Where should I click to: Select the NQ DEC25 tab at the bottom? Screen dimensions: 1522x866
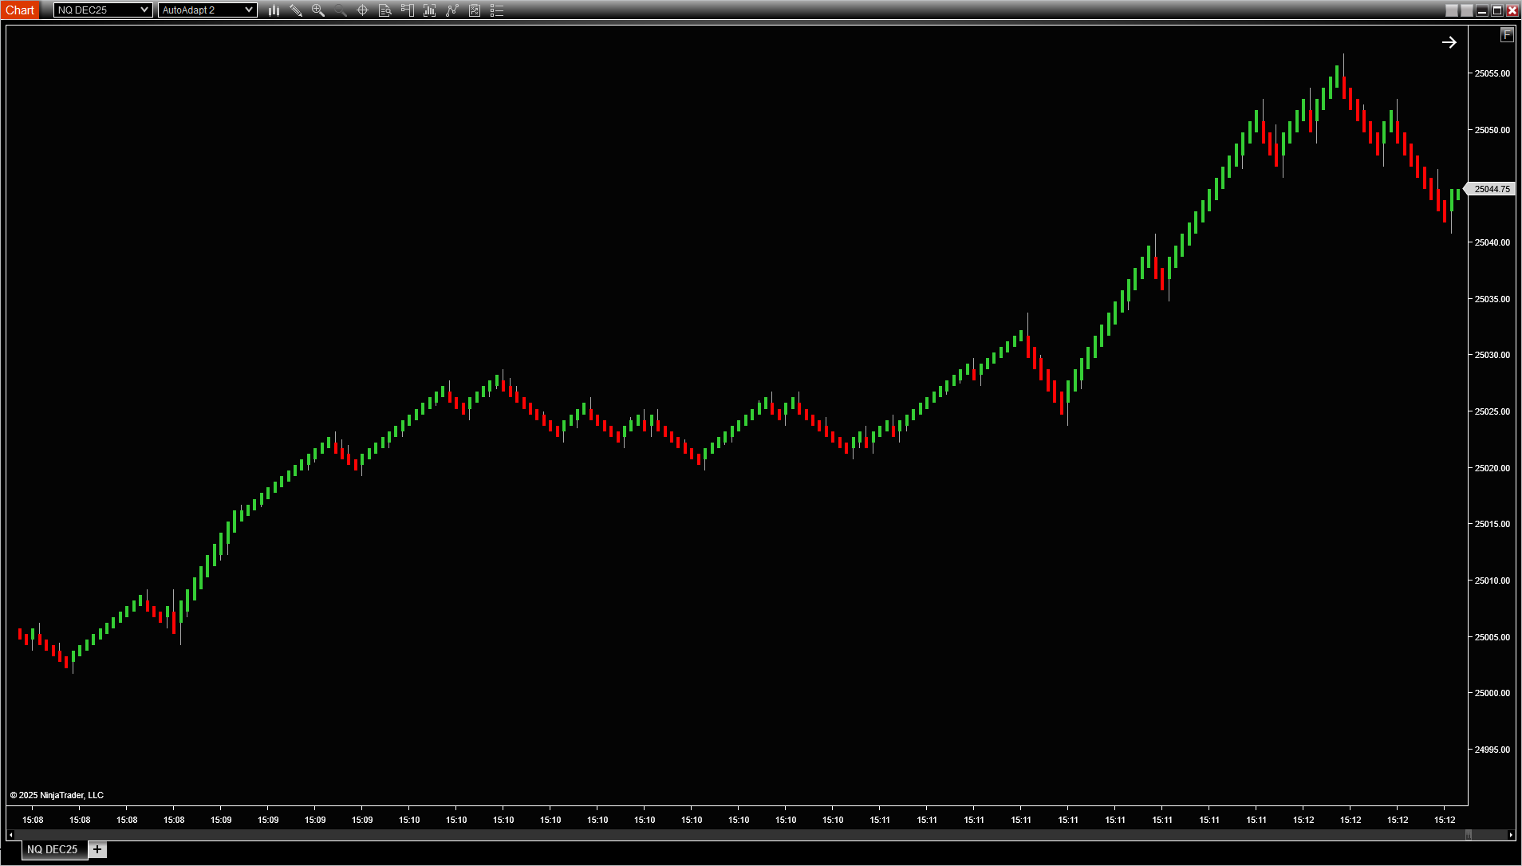52,849
